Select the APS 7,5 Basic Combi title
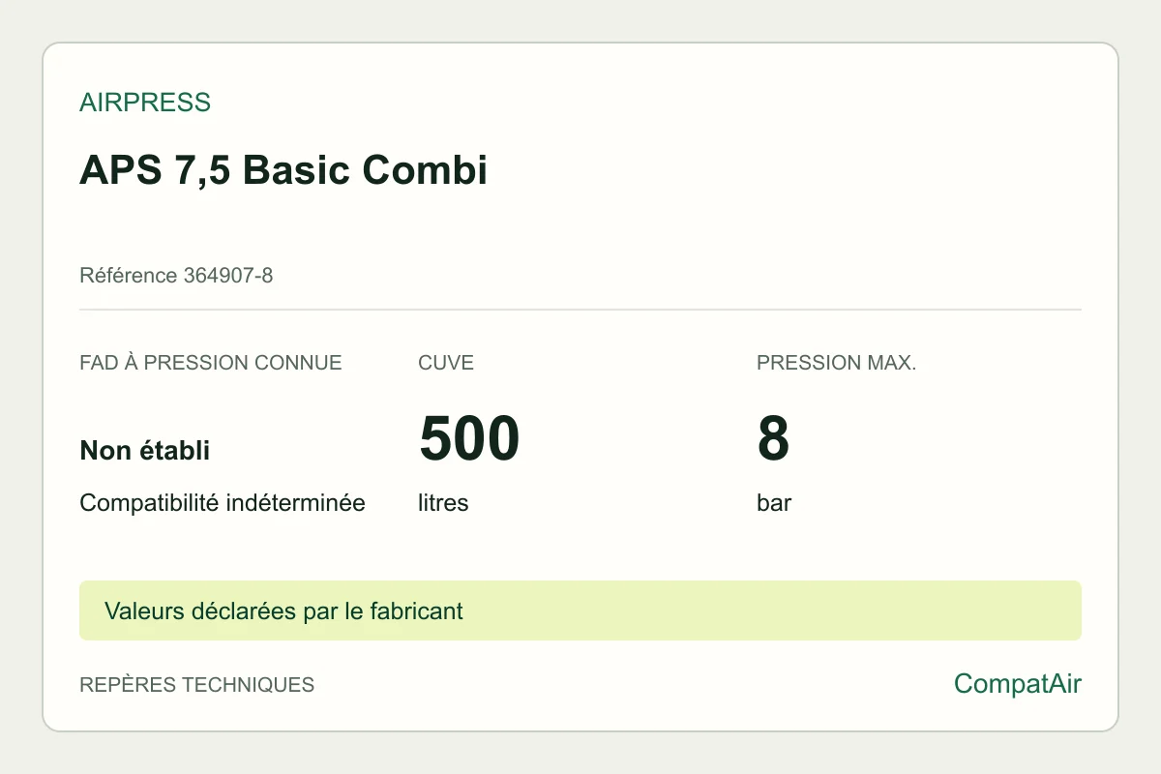Viewport: 1161px width, 774px height. coord(283,170)
